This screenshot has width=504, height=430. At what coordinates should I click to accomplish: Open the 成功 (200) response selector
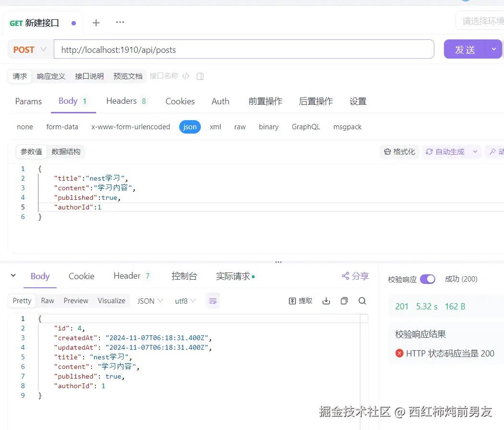click(461, 279)
